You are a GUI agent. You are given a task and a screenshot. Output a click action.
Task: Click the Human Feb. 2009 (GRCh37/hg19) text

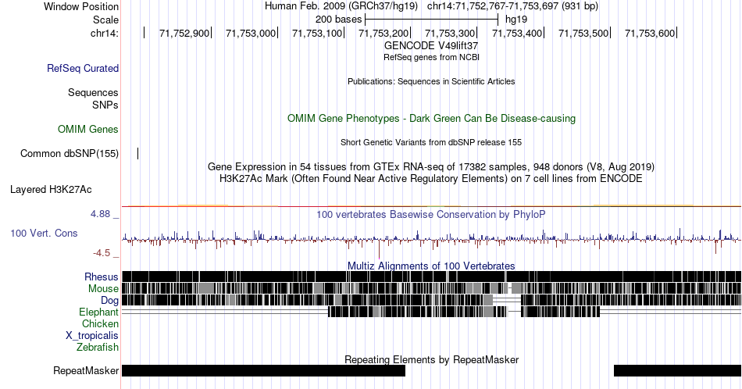click(x=341, y=6)
